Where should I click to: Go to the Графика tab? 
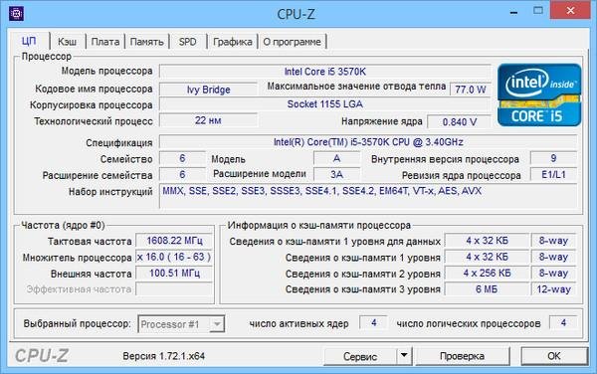coord(232,42)
